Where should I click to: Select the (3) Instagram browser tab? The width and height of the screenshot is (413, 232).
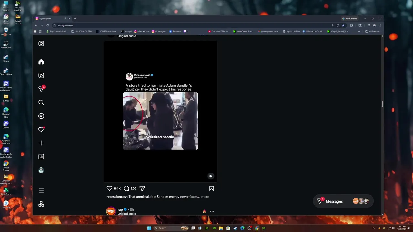click(x=53, y=18)
